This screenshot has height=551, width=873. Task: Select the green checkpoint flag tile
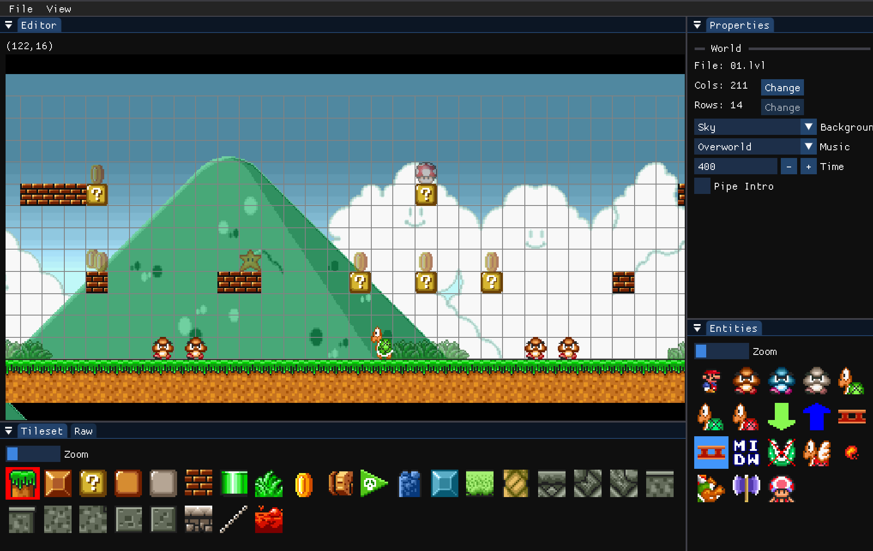[x=373, y=483]
